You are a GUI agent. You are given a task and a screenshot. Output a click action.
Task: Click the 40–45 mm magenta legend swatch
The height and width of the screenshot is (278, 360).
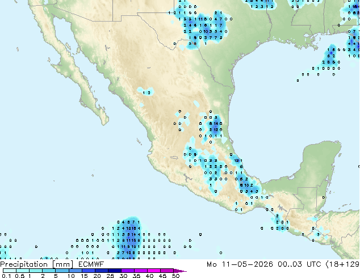(154, 271)
